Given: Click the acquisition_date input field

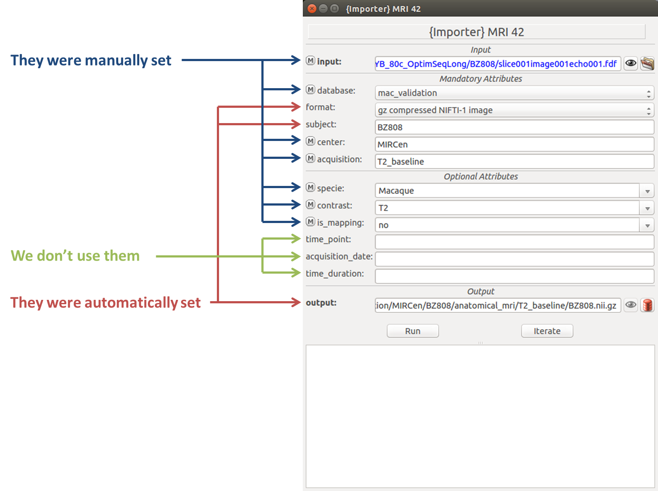Looking at the screenshot, I should pyautogui.click(x=514, y=259).
